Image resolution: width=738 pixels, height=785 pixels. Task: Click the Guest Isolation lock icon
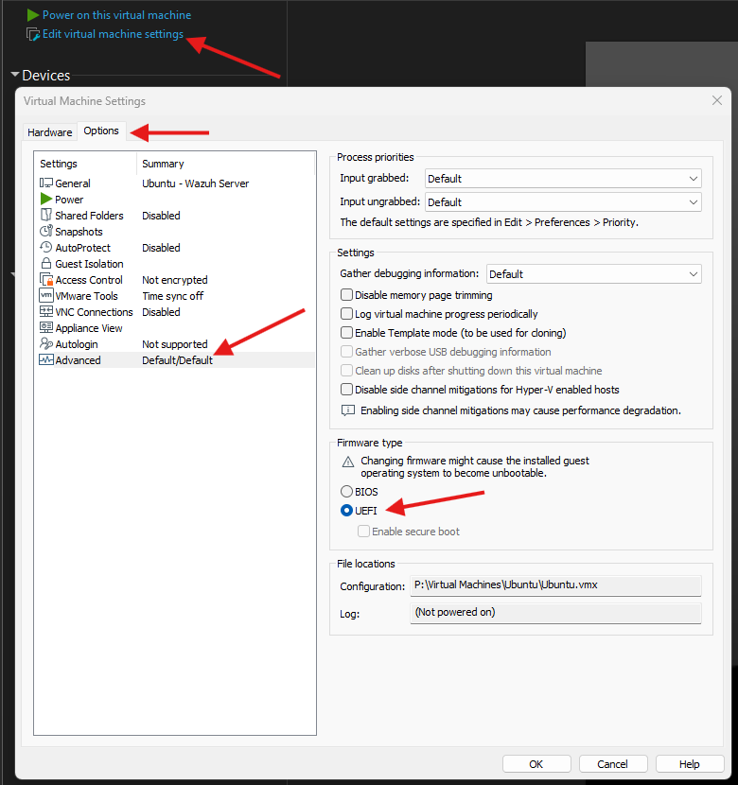click(46, 263)
